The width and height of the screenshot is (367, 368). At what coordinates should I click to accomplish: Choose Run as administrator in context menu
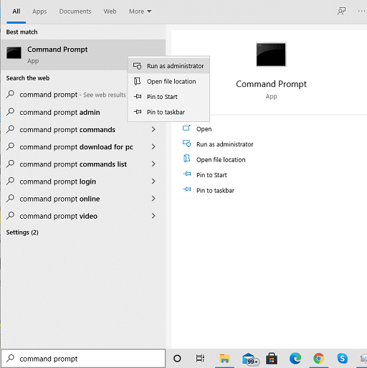coord(168,66)
